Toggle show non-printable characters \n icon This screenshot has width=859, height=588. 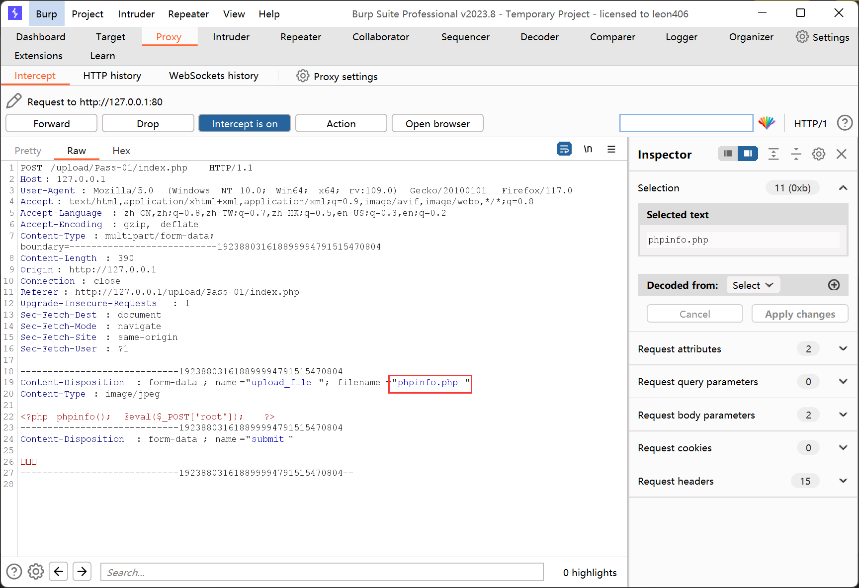[588, 149]
